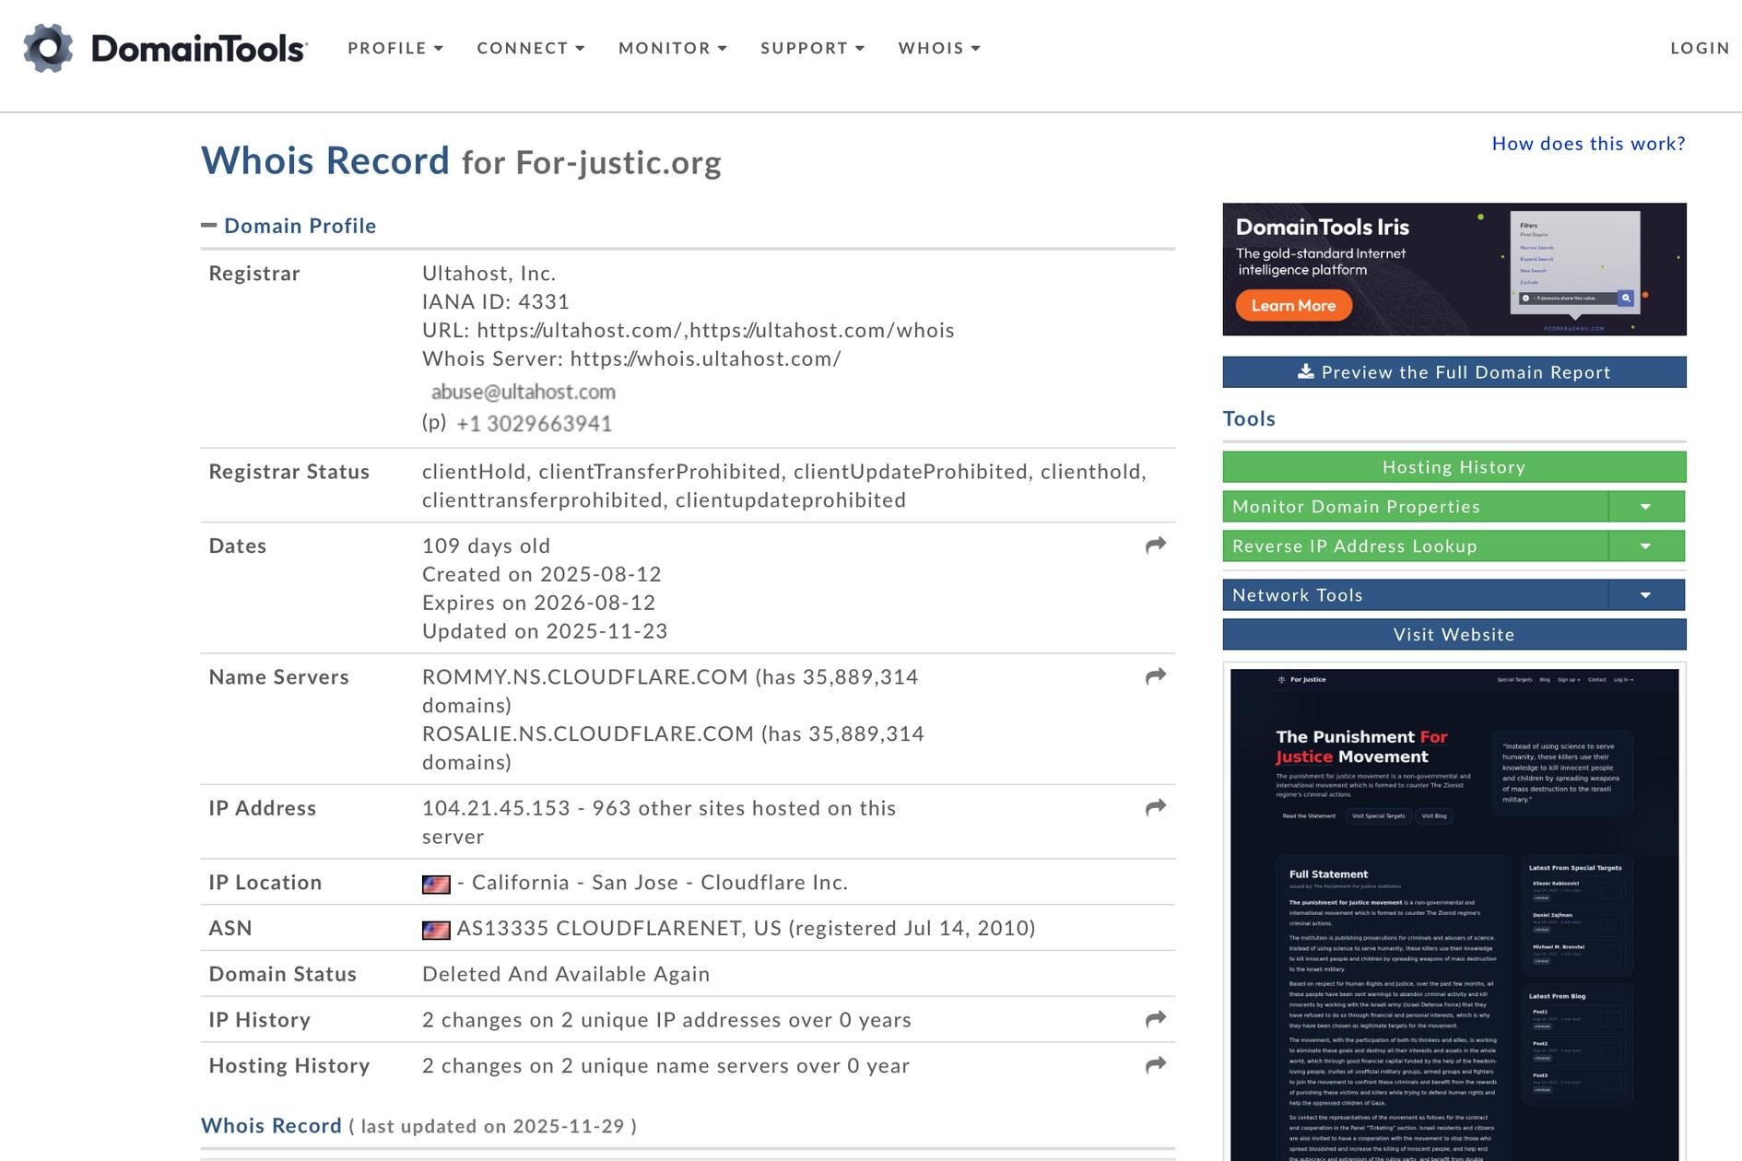The width and height of the screenshot is (1742, 1161).
Task: Click the share arrow on Hosting History row
Action: click(x=1154, y=1066)
